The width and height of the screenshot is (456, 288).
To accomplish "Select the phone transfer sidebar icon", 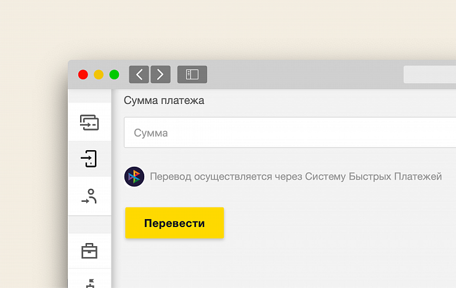I will pyautogui.click(x=89, y=159).
